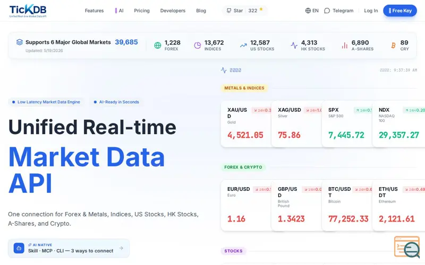Viewport: 425px width, 265px height.
Task: Select the STOCKS category tag
Action: (233, 251)
